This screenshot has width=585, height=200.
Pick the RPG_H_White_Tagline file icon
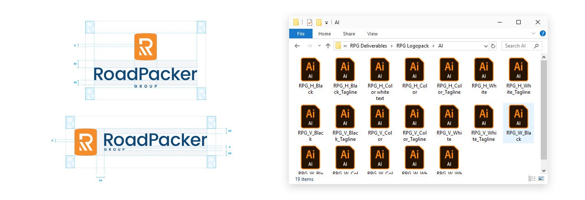[519, 69]
